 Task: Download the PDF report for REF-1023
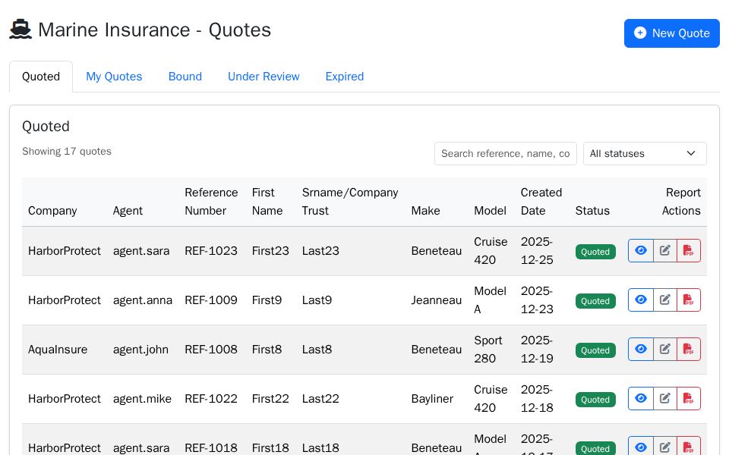pyautogui.click(x=689, y=250)
